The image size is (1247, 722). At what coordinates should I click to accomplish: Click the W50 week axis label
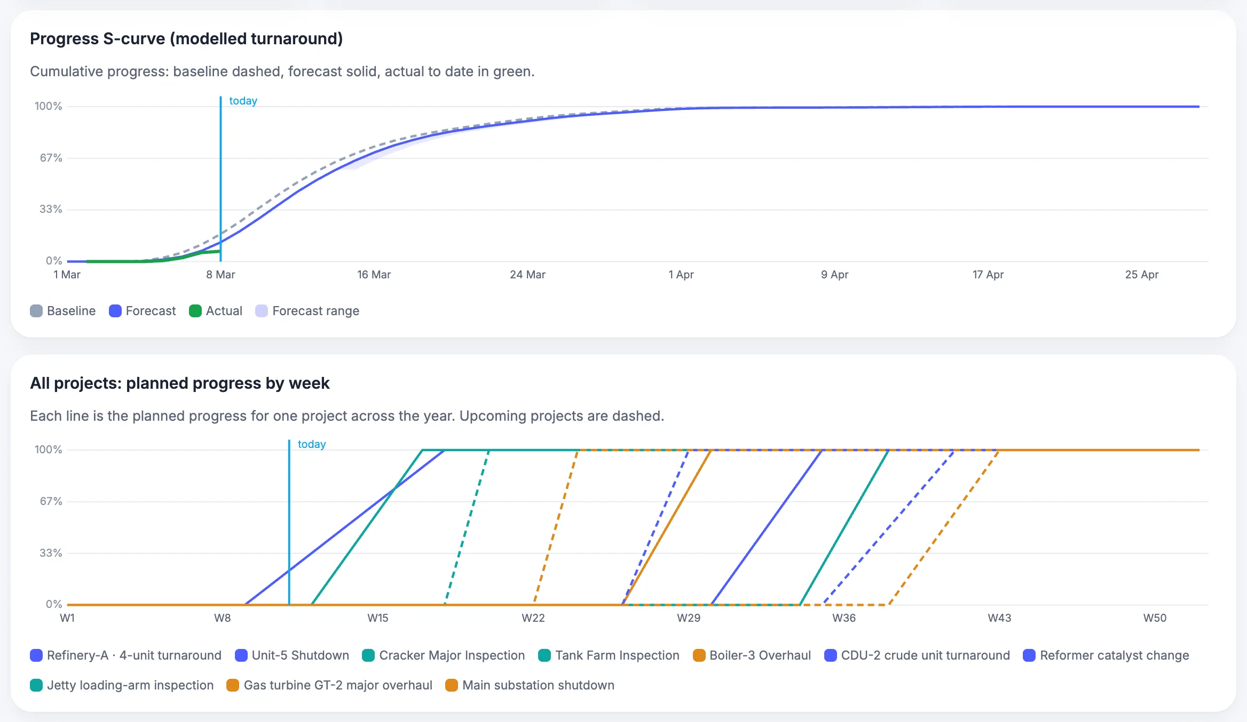[x=1154, y=618]
